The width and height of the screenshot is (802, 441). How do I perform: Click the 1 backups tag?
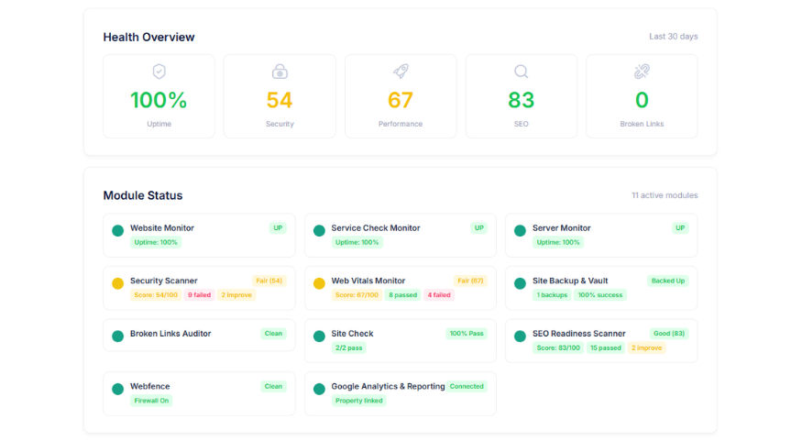pos(552,295)
